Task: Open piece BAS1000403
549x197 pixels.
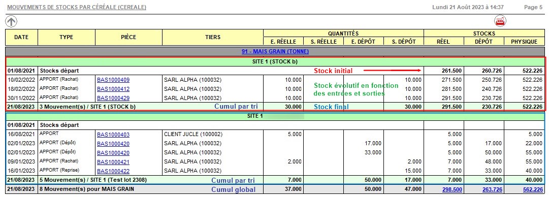Action: [x=113, y=134]
